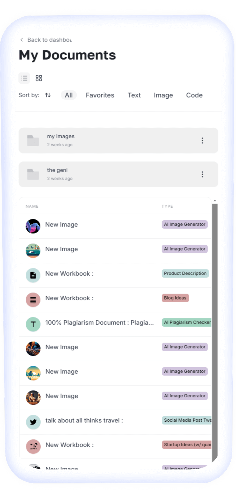
Task: Open the first New Image thumbnail
Action: click(x=33, y=226)
